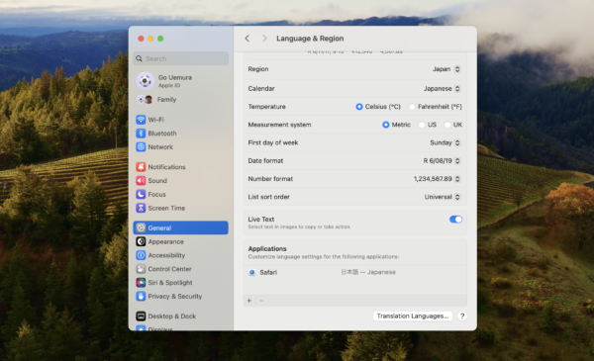Click the Translation Languages button
The image size is (594, 361).
(x=413, y=316)
